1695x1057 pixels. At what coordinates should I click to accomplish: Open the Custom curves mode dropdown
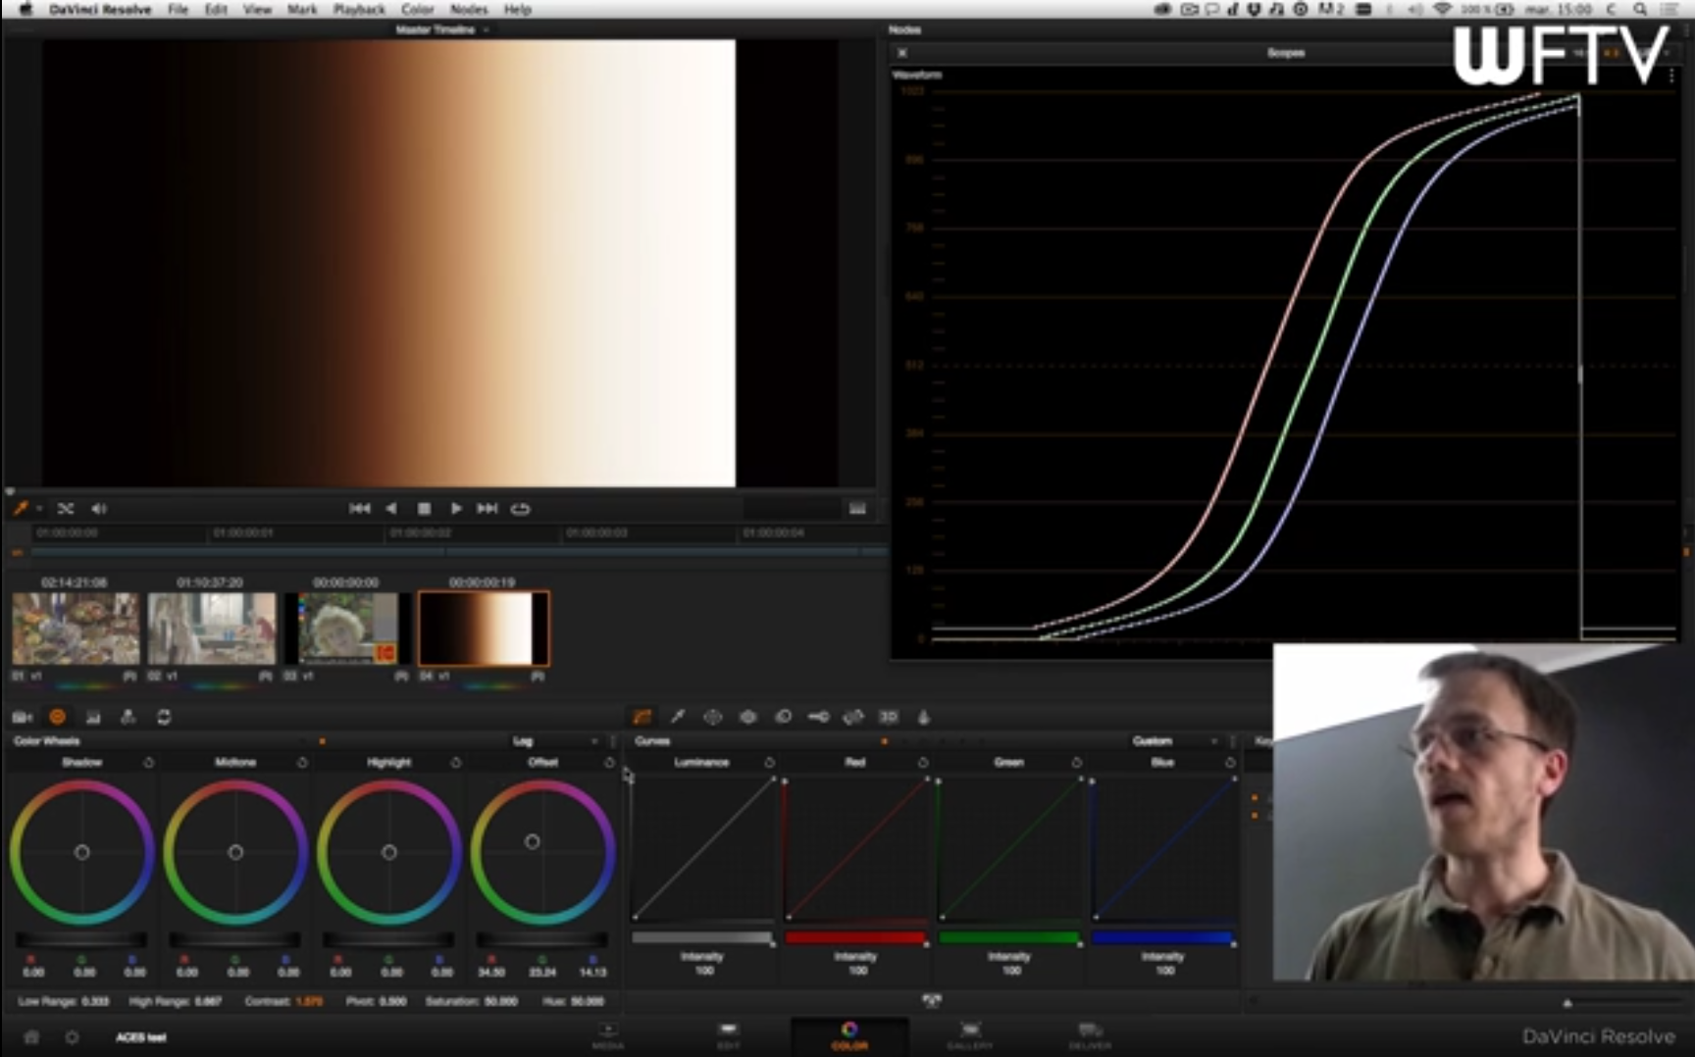[1174, 740]
